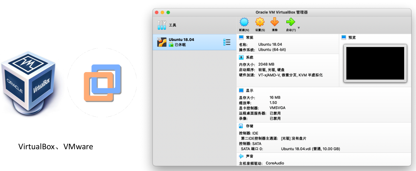Click 主机音频驱动 CoreAudio value
416x171 pixels.
275,163
